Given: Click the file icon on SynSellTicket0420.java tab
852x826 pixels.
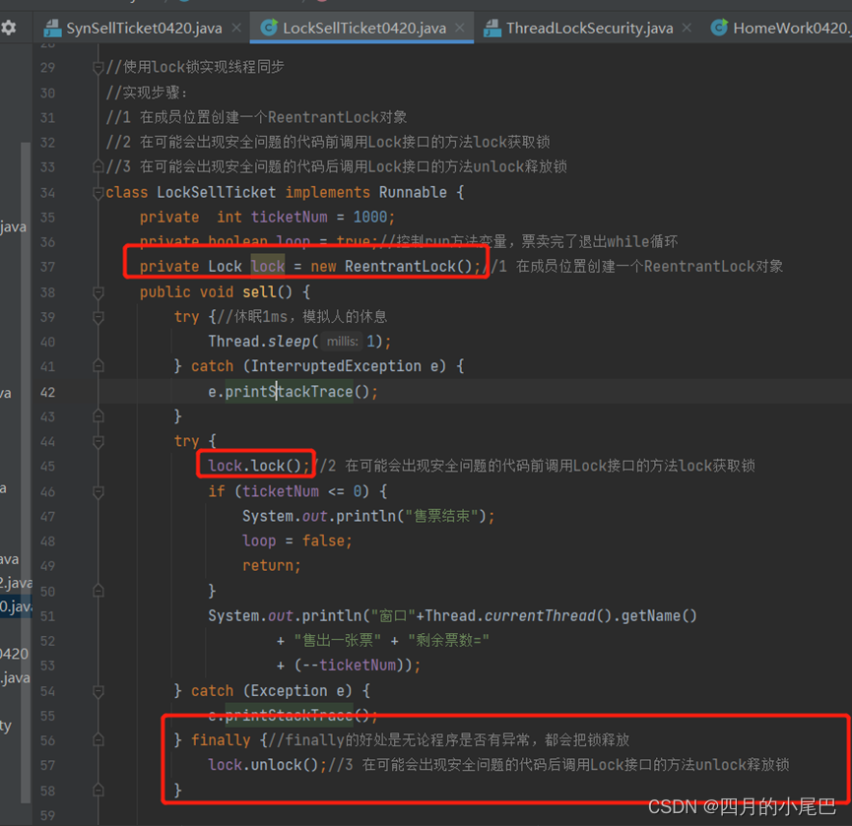Looking at the screenshot, I should (51, 29).
